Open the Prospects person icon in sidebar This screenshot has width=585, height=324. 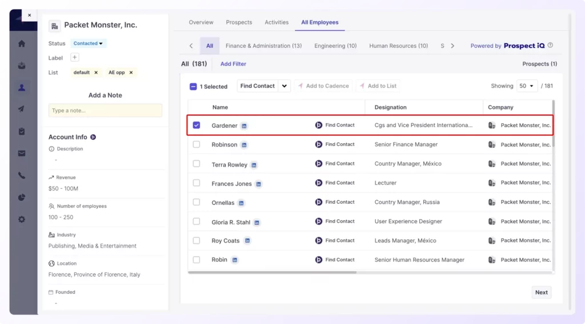click(x=22, y=87)
